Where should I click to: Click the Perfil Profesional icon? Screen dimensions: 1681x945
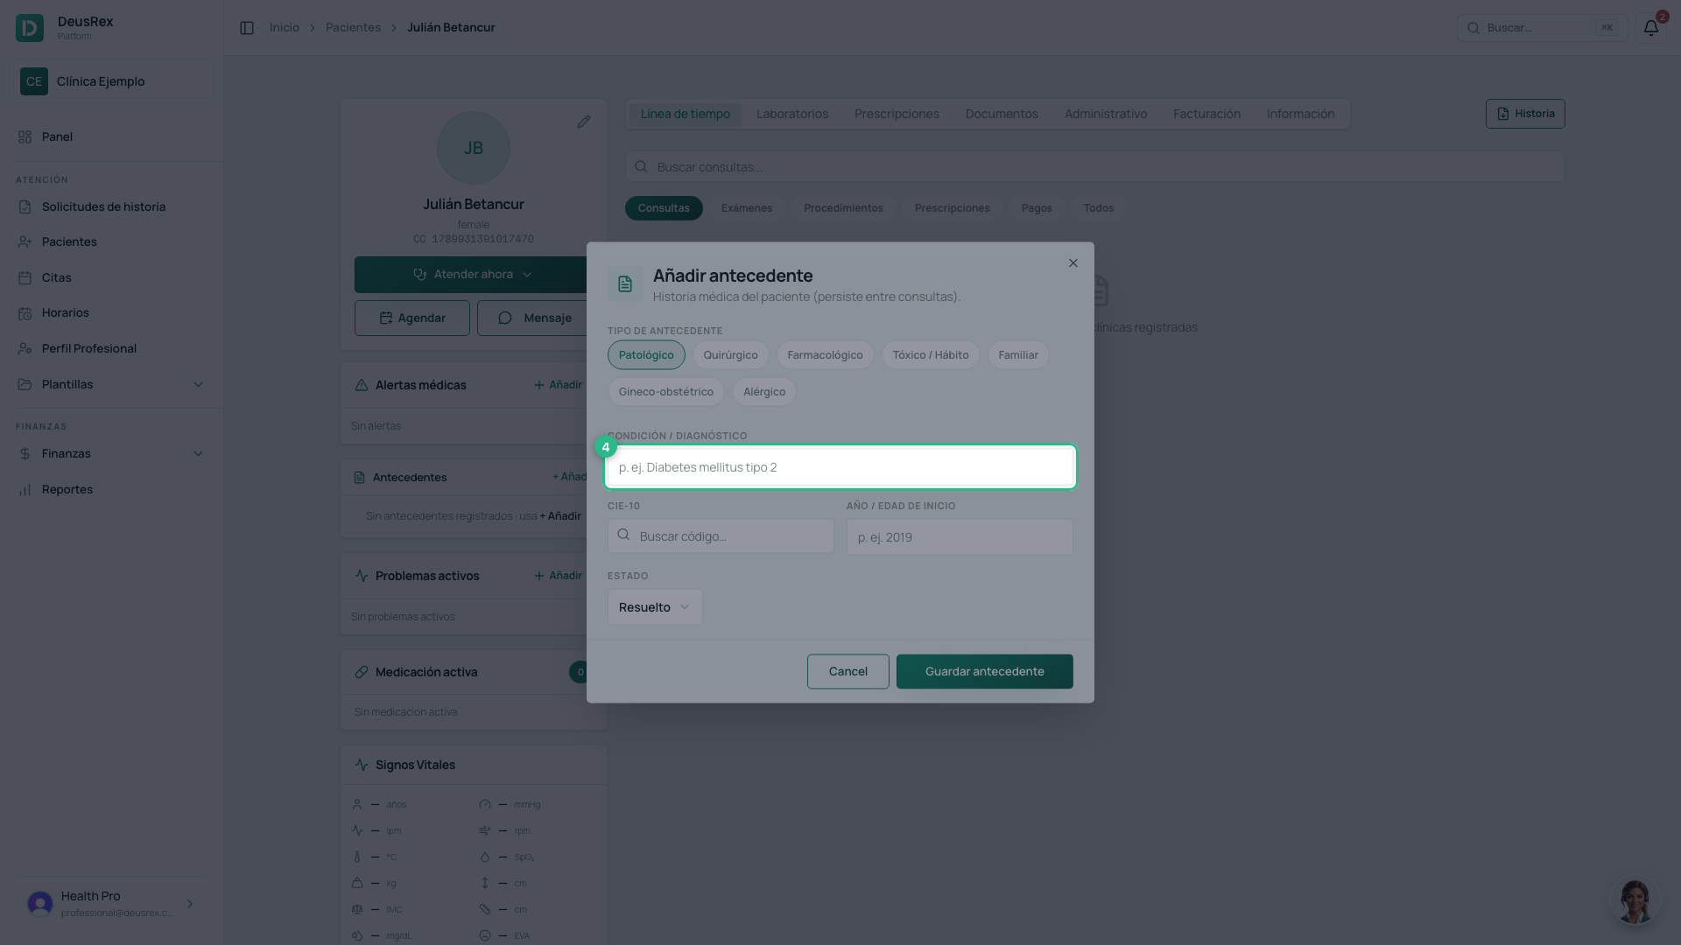25,348
